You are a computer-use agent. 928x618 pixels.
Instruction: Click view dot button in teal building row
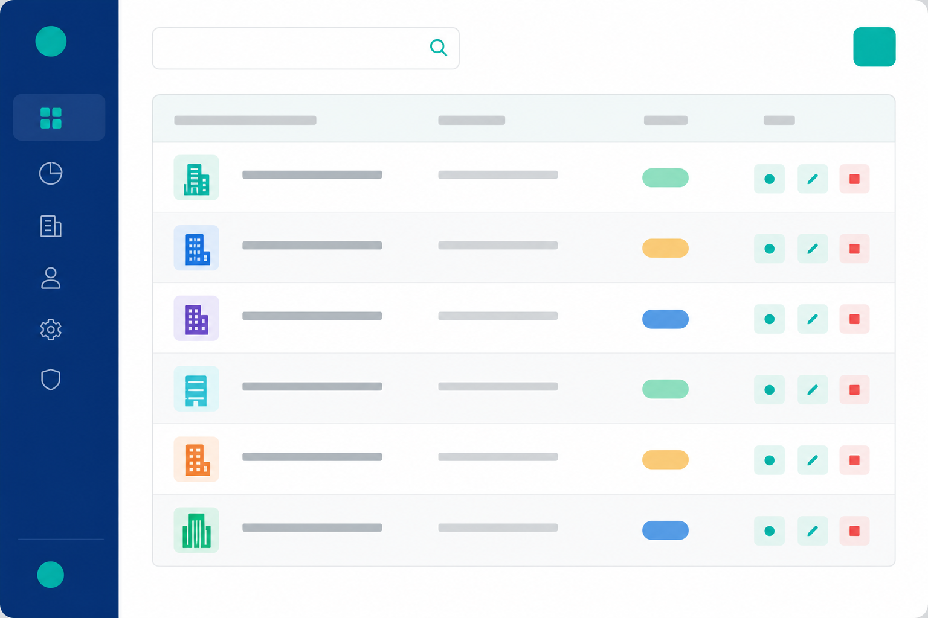(x=769, y=179)
